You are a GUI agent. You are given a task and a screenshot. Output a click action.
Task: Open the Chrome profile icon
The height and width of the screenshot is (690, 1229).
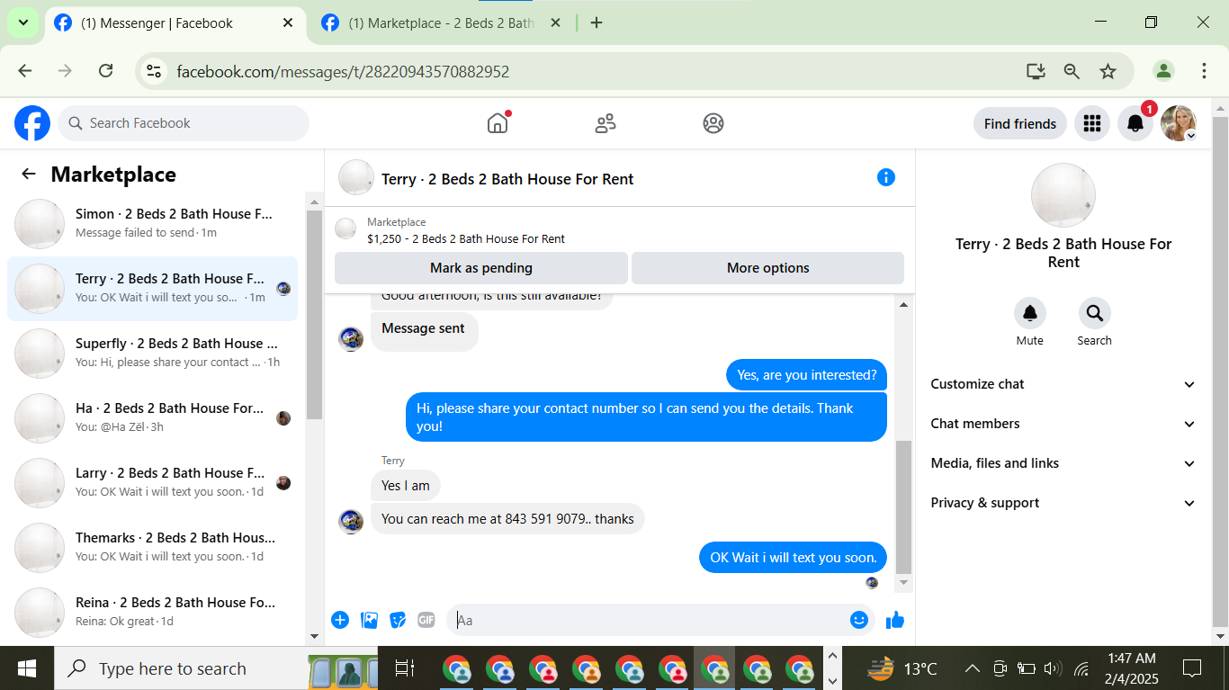coord(1164,71)
